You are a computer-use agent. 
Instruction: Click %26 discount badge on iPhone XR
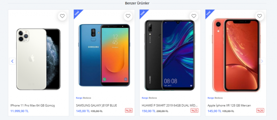[260, 111]
